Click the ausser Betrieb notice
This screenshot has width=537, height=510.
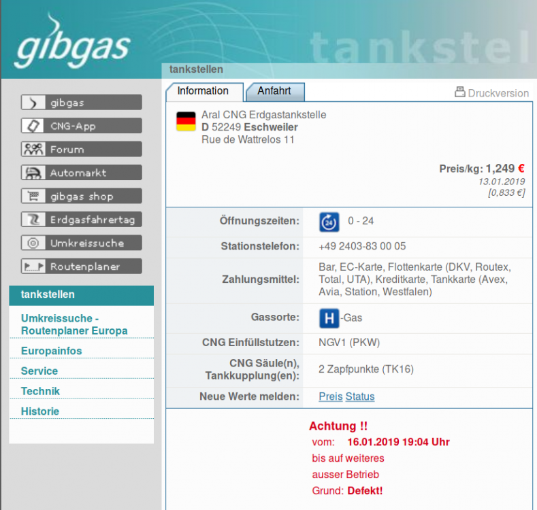[346, 475]
